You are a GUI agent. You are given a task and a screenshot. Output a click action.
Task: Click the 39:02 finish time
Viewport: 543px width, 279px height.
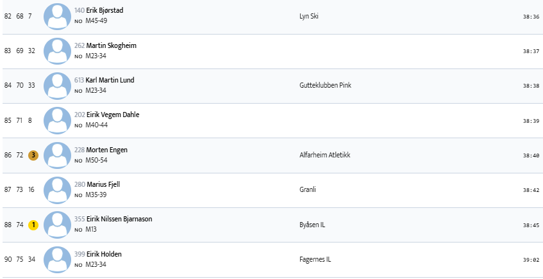tap(531, 260)
